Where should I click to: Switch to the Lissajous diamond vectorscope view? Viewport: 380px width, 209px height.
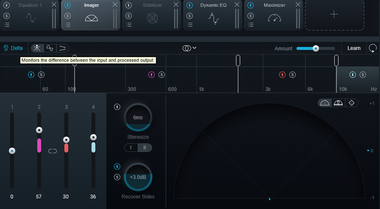351,103
